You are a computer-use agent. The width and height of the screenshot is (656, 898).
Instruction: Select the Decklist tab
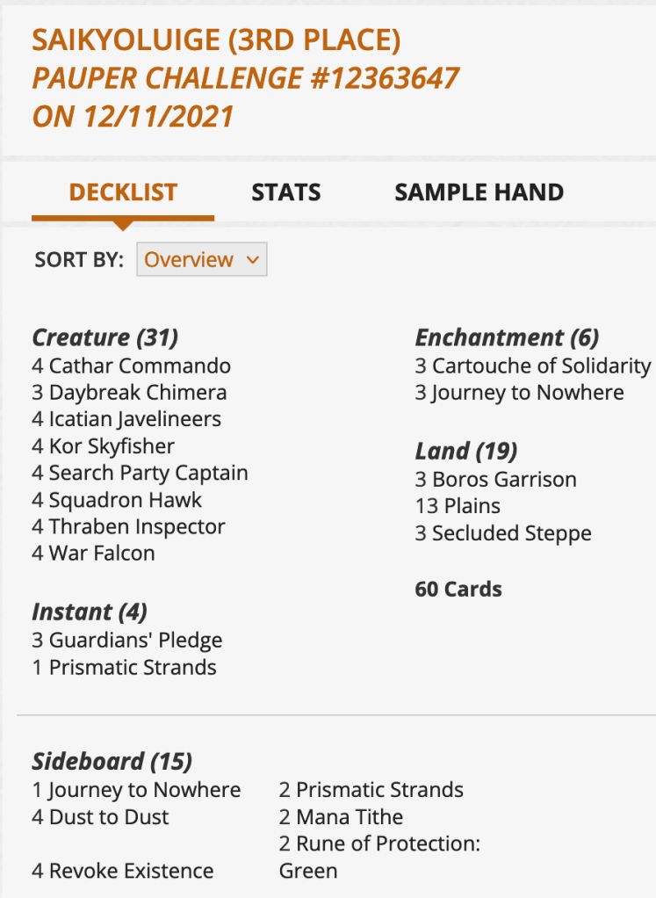(x=123, y=192)
